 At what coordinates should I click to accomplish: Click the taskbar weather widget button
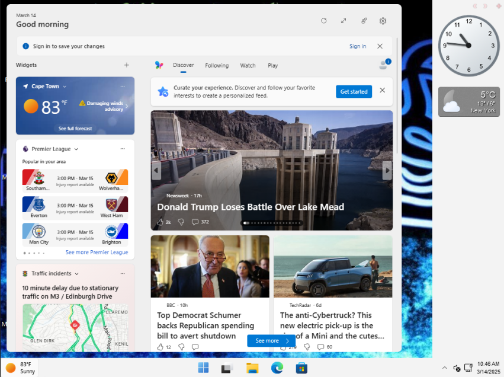pyautogui.click(x=20, y=368)
